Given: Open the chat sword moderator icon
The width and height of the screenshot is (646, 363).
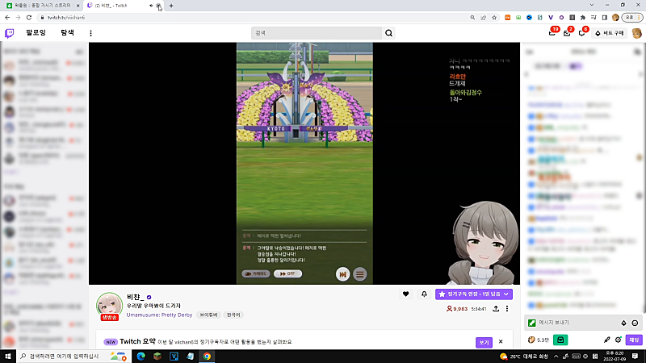Looking at the screenshot, I should 607,340.
